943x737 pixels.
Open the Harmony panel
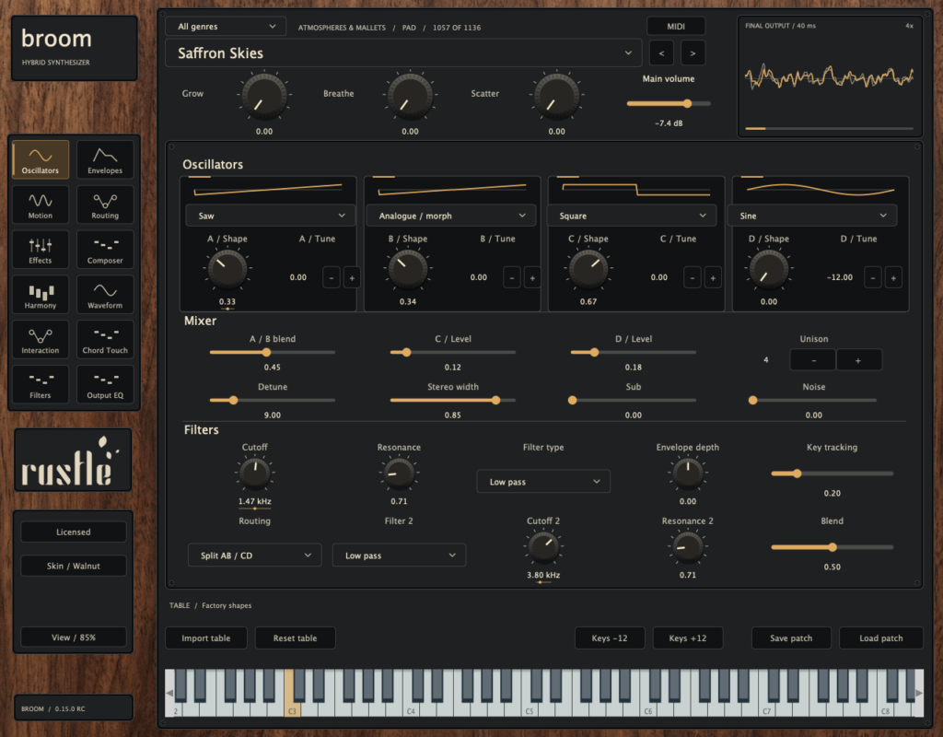coord(41,294)
